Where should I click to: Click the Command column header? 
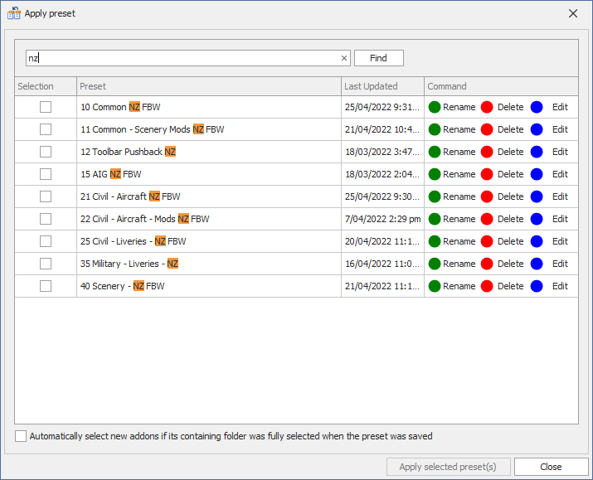501,86
